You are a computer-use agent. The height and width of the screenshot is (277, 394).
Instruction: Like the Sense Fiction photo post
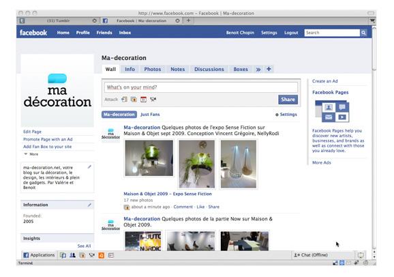coord(200,207)
